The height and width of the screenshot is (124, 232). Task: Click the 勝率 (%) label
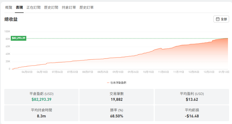117,110
